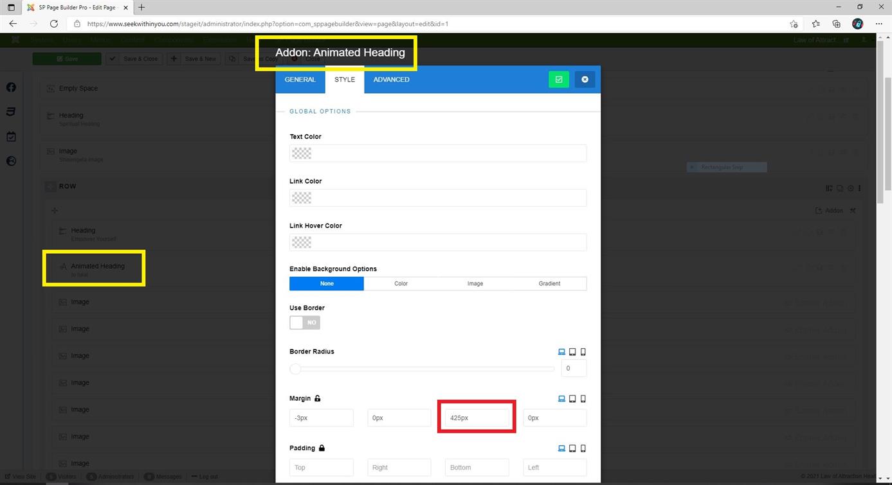Open the Link Hover Color swatch

coord(302,242)
